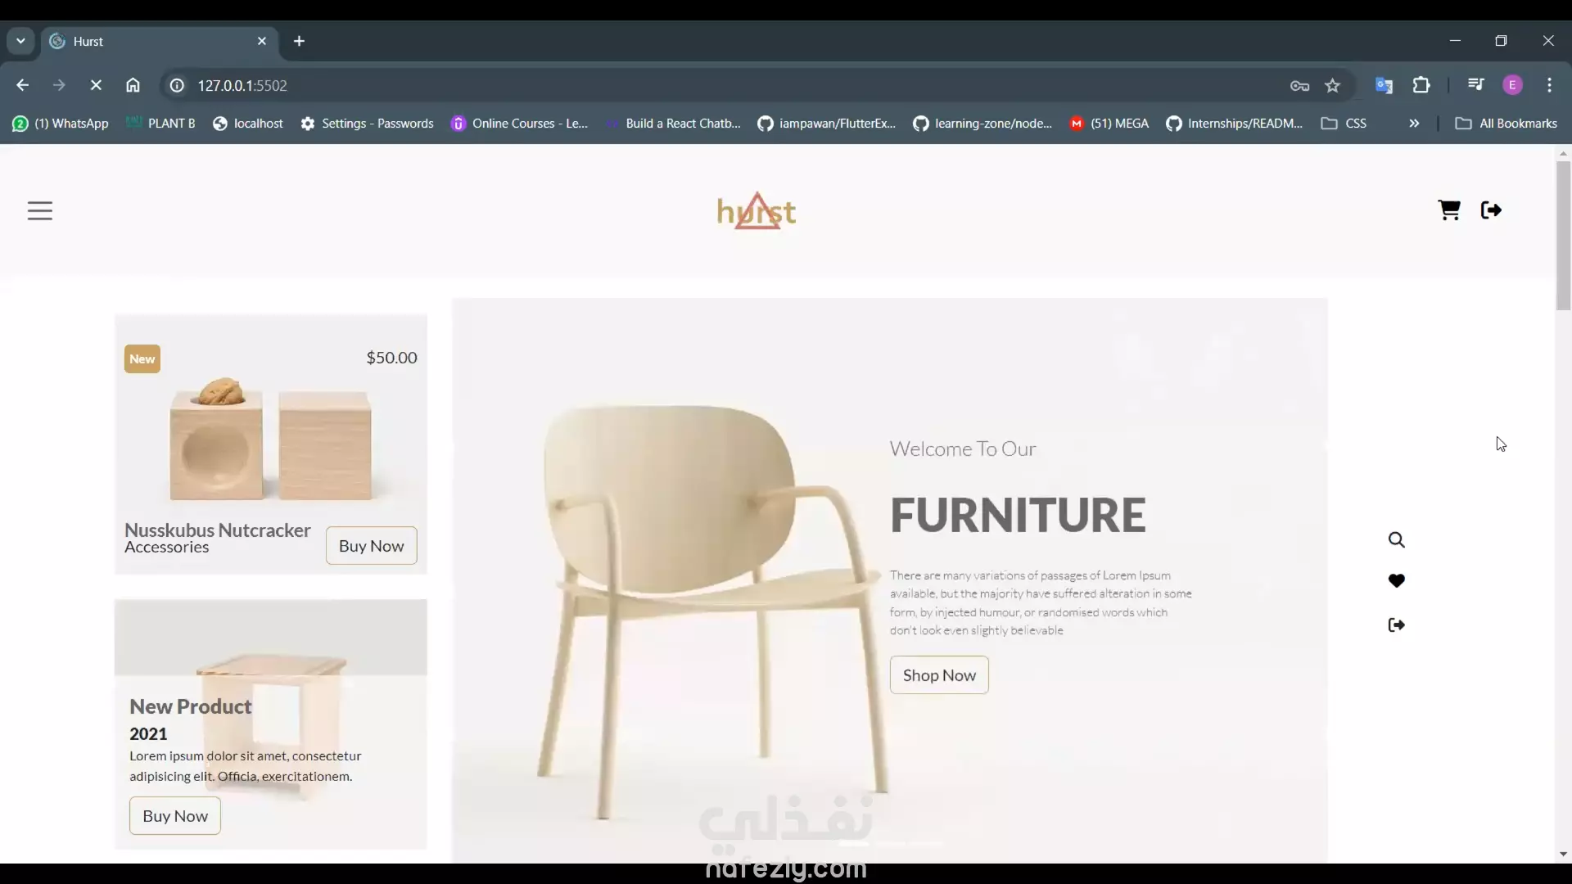Open learning-zone/node GitHub bookmark
The height and width of the screenshot is (884, 1572).
click(982, 124)
